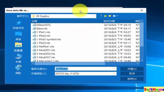This screenshot has width=164, height=92.
Task: Select the file name 3 Mod3D2.nts
Action: tap(46, 54)
